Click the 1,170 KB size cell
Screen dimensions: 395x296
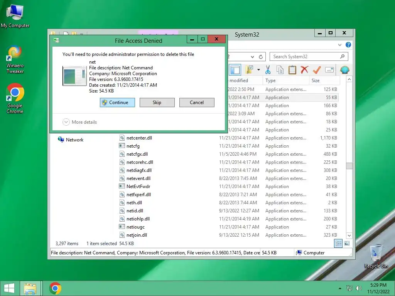(329, 138)
